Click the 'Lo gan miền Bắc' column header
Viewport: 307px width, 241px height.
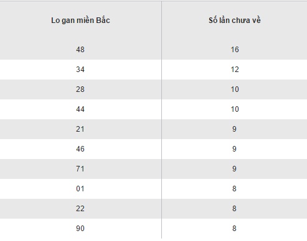80,20
